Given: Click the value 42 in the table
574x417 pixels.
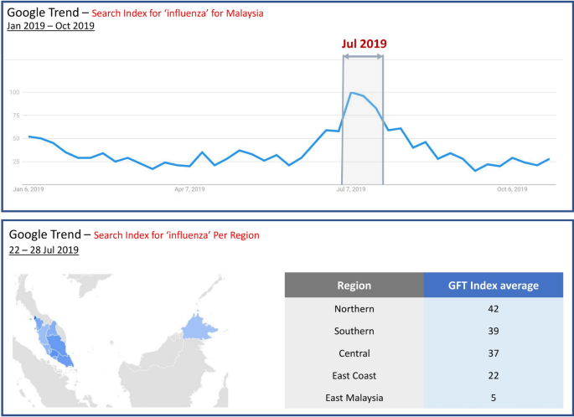Looking at the screenshot, I should (493, 309).
